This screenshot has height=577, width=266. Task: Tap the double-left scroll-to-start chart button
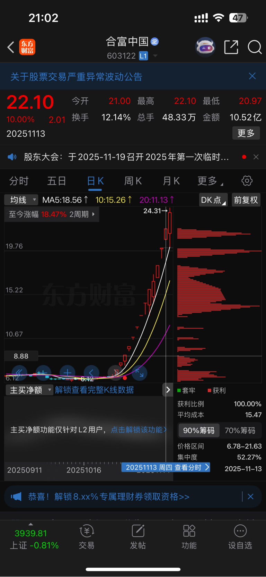[x=19, y=373]
